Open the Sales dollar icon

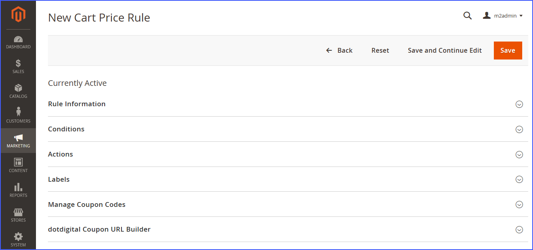(x=18, y=63)
